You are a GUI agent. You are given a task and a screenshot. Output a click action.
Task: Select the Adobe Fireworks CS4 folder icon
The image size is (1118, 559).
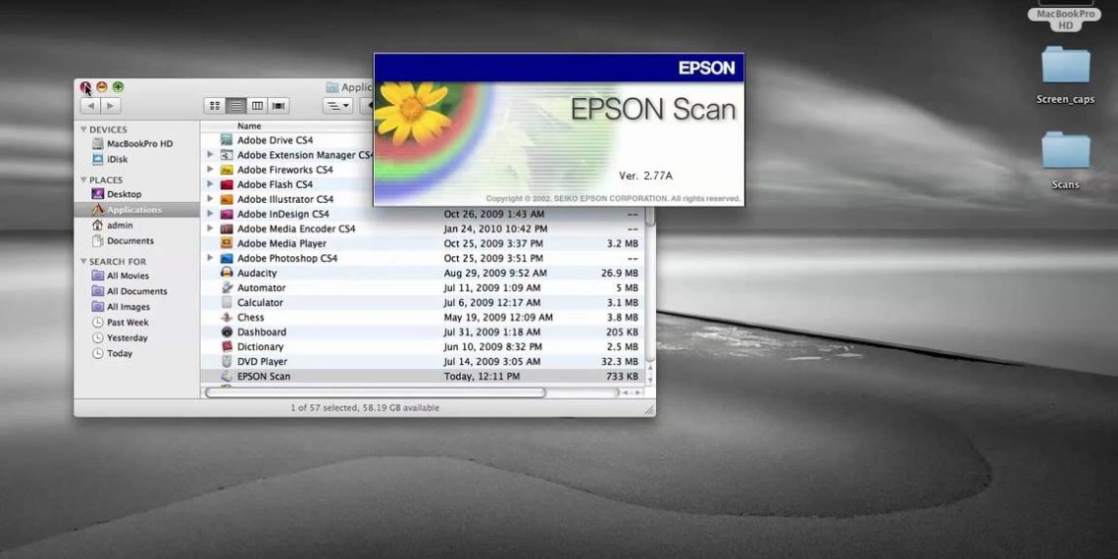(227, 170)
